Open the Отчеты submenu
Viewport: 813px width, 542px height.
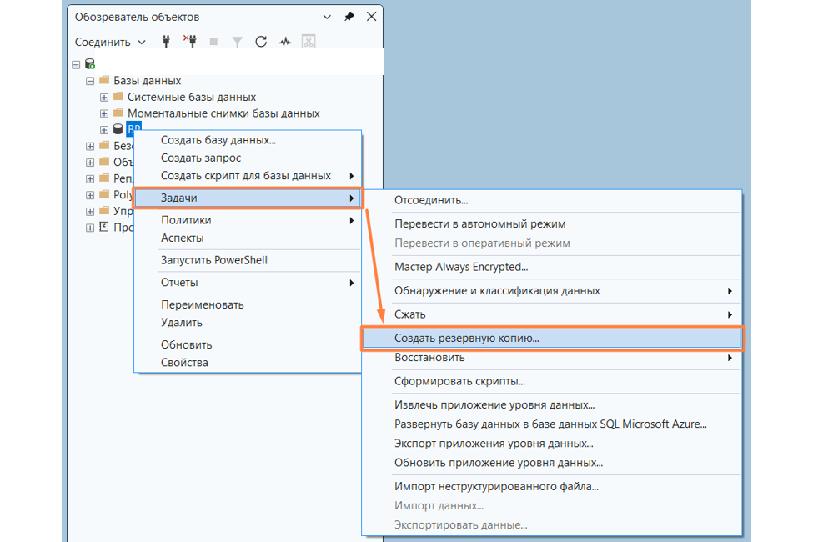coord(248,283)
